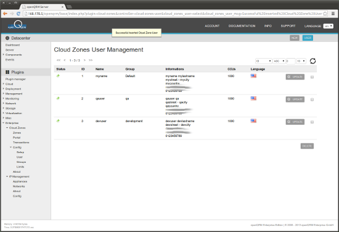Tick the checkbox for user myname
The width and height of the screenshot is (339, 232).
[x=312, y=77]
